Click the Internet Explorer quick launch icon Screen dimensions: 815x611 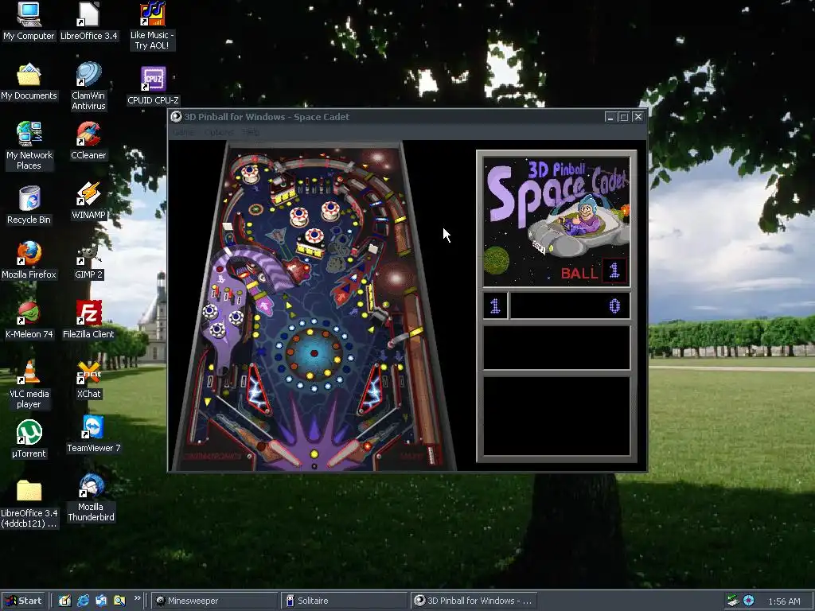point(83,601)
